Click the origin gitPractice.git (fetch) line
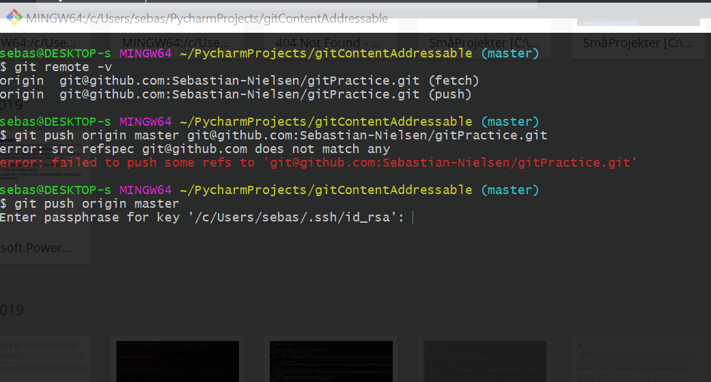Image resolution: width=711 pixels, height=382 pixels. (x=240, y=81)
